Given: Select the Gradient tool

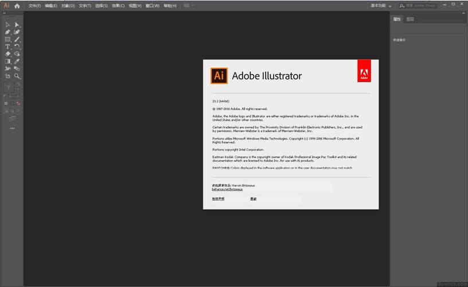Looking at the screenshot, I should pos(7,61).
